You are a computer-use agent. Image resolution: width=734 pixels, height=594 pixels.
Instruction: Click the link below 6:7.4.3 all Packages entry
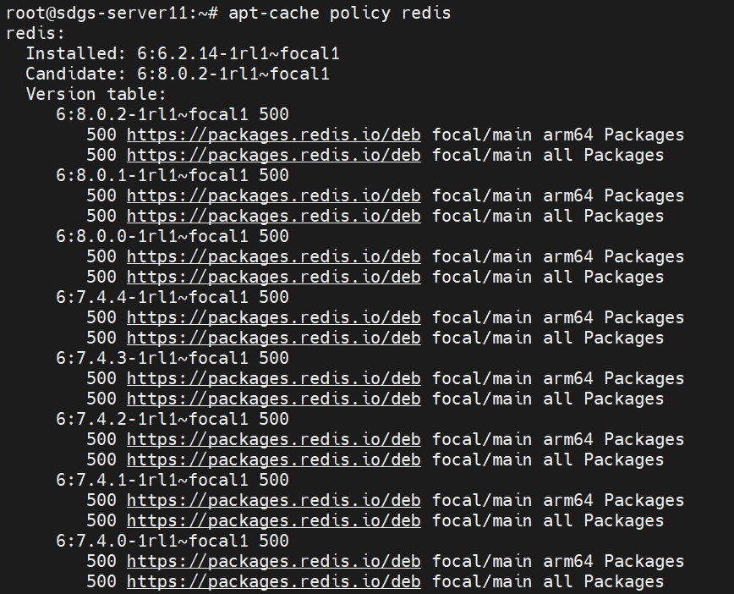click(274, 399)
